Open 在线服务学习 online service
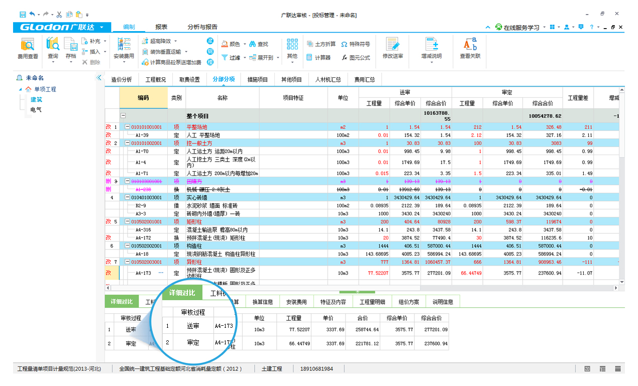This screenshot has width=638, height=386. 517,27
